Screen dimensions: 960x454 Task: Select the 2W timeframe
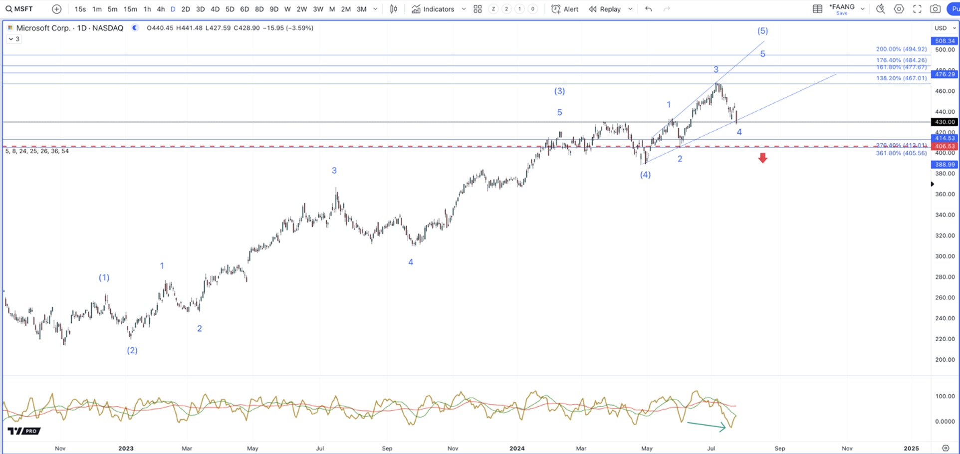(302, 9)
